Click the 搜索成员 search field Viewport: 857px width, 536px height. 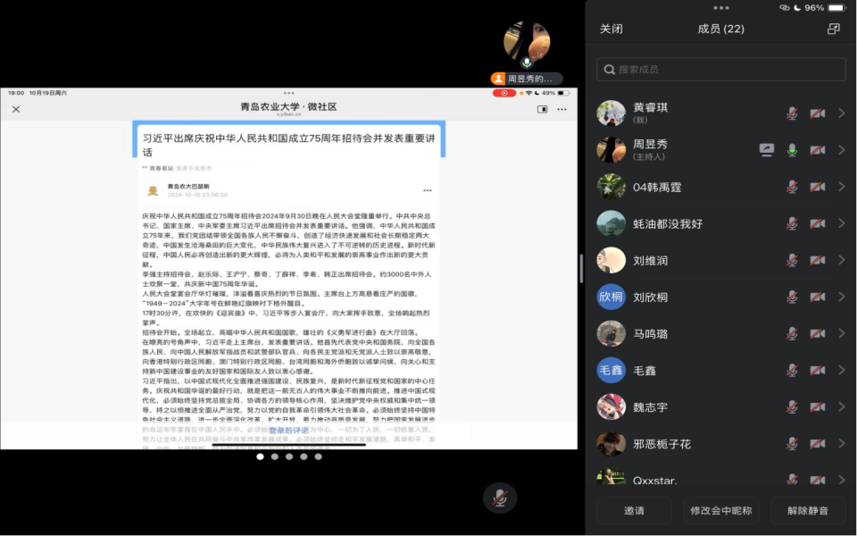tap(721, 70)
